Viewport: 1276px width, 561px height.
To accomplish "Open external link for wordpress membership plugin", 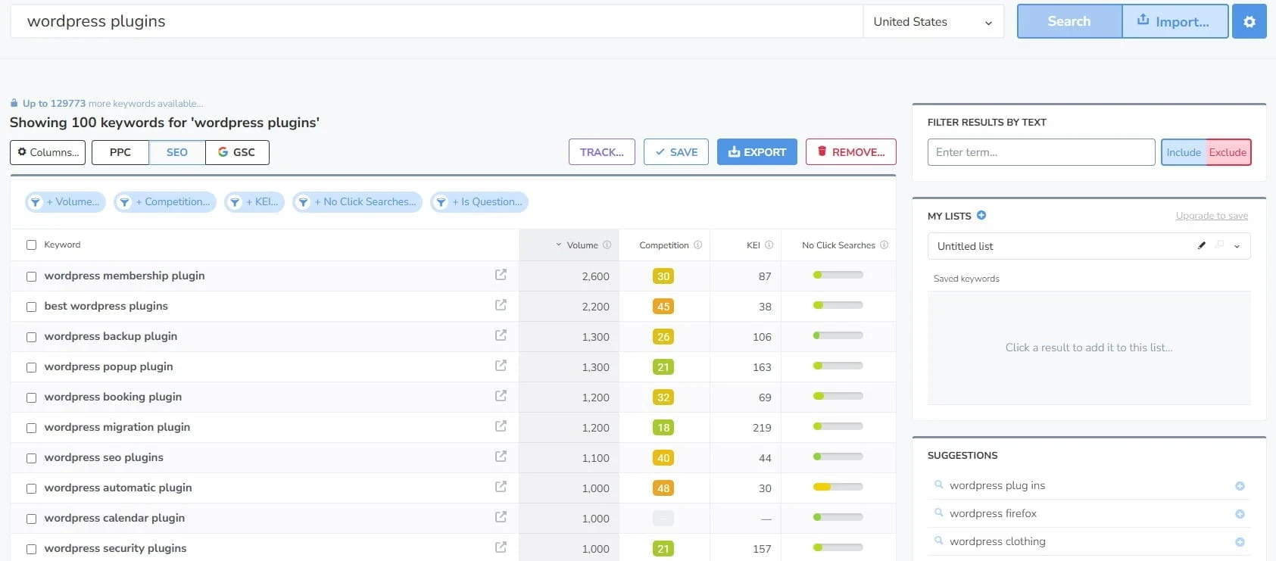I will click(x=501, y=275).
